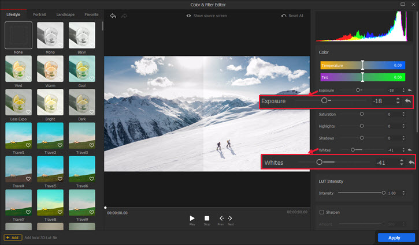419x245 pixels.
Task: Click the Add local 3D-Lut button
Action: point(12,237)
